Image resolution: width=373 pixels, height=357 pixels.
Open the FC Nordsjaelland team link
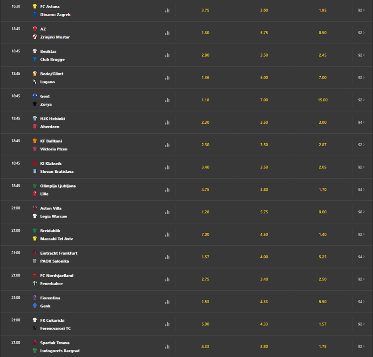pyautogui.click(x=57, y=276)
